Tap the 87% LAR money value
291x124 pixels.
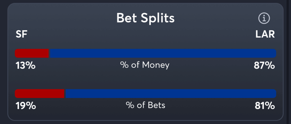pyautogui.click(x=264, y=66)
